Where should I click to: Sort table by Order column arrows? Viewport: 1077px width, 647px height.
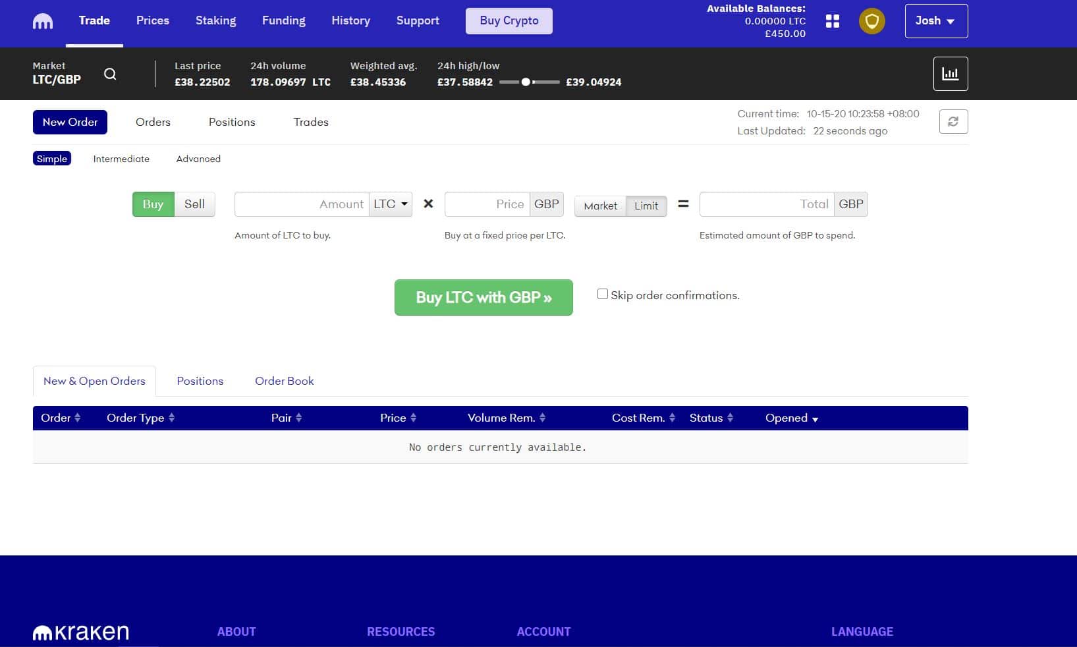click(x=78, y=418)
